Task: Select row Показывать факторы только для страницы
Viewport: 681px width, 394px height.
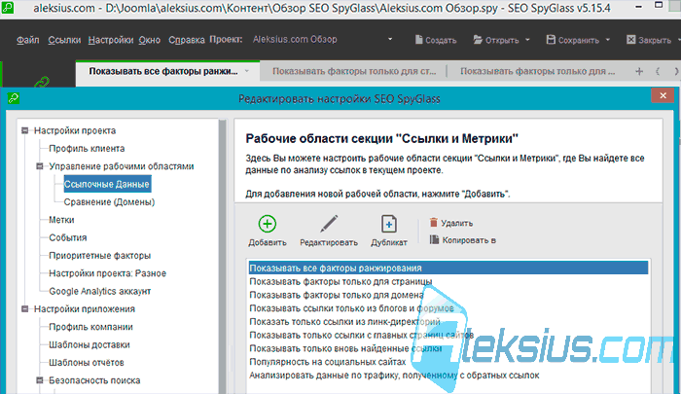Action: tap(448, 281)
